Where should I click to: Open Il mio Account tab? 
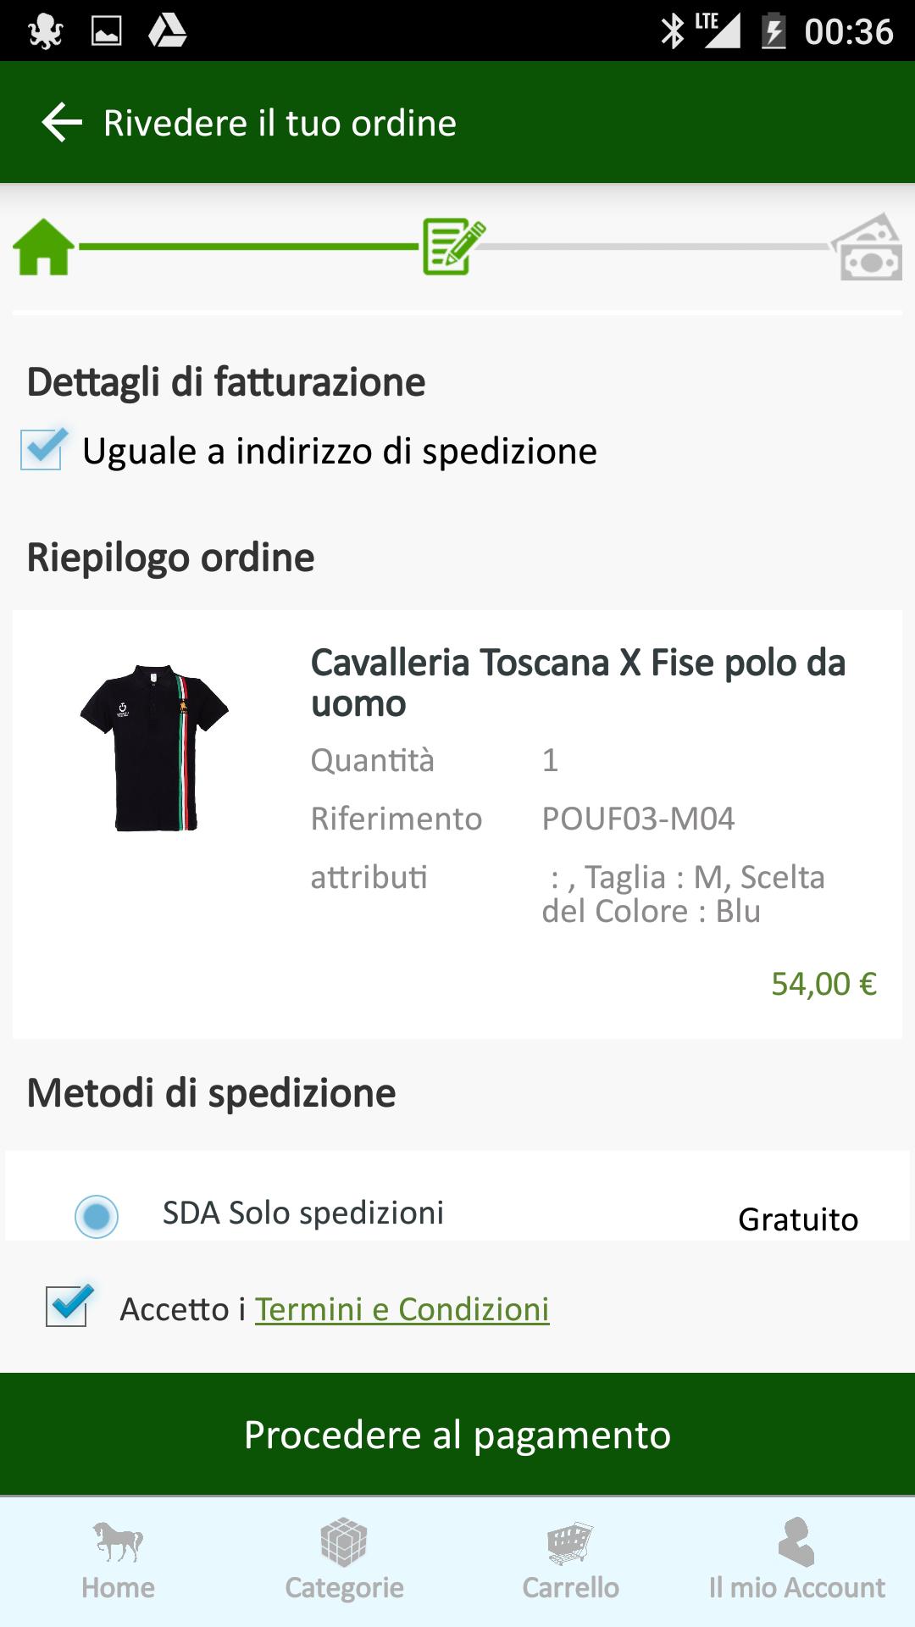(x=796, y=1562)
